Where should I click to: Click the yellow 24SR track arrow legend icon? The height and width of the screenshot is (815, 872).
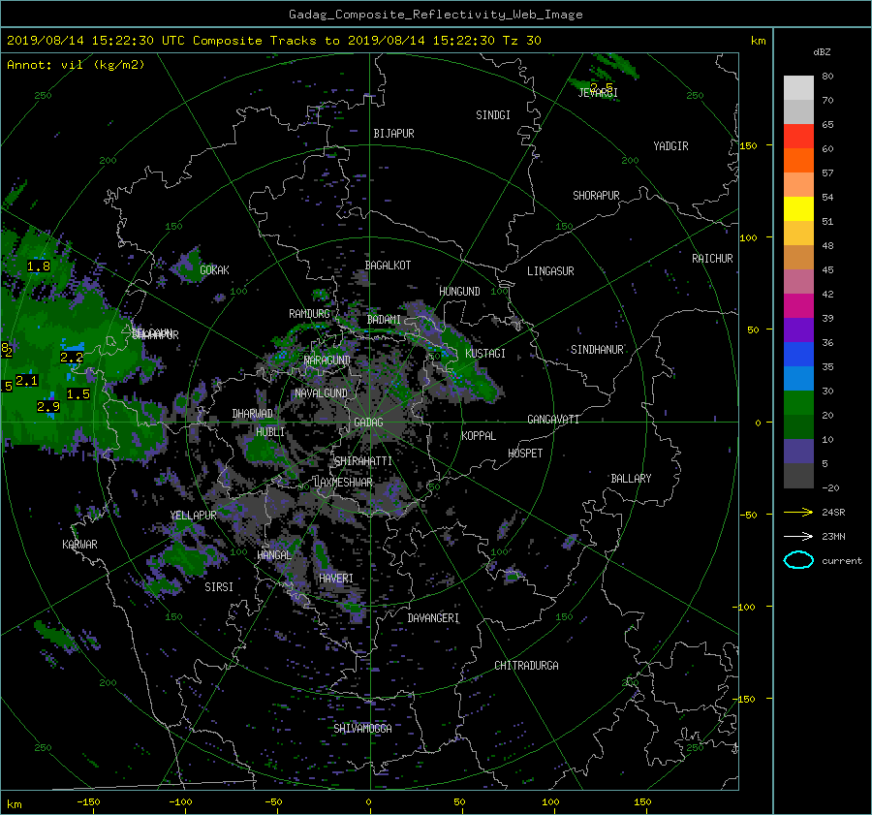[x=798, y=512]
